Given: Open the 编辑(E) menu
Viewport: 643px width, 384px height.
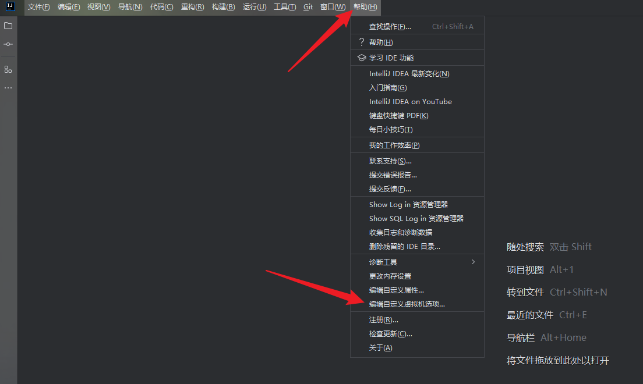Looking at the screenshot, I should click(69, 7).
